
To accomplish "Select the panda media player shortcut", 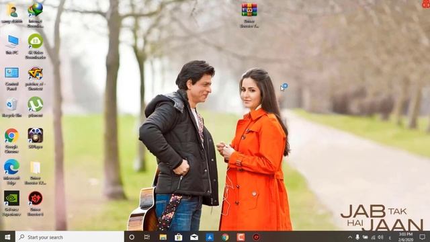I will coord(36,136).
